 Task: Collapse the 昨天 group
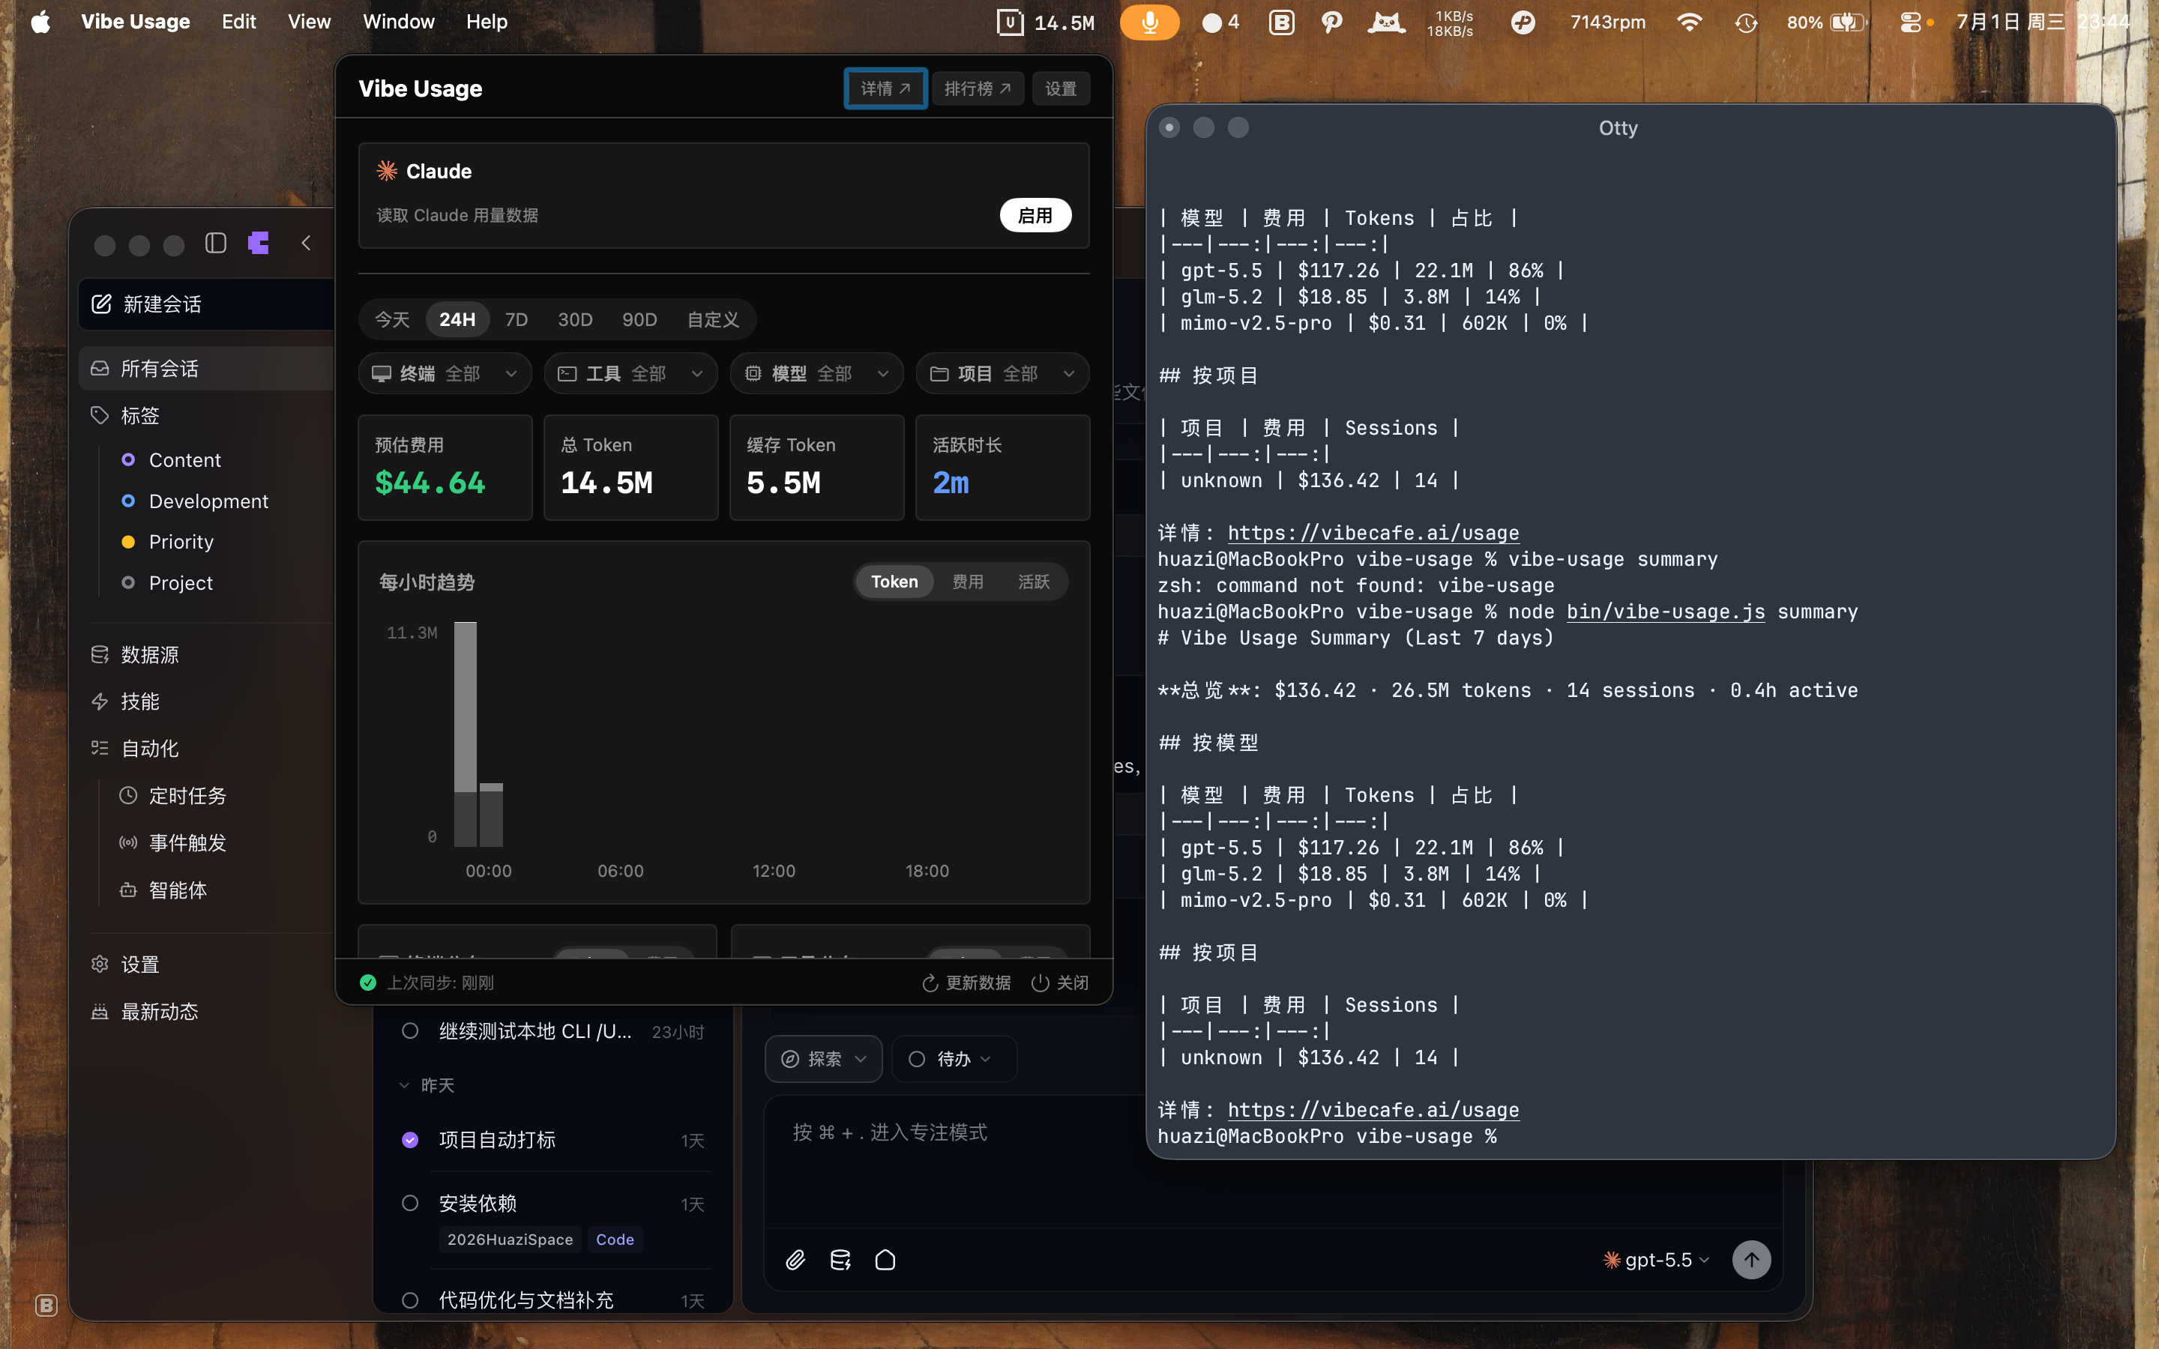click(x=427, y=1085)
